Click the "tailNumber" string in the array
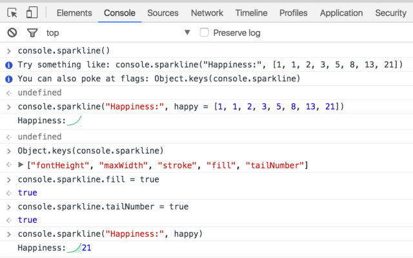 click(x=275, y=165)
